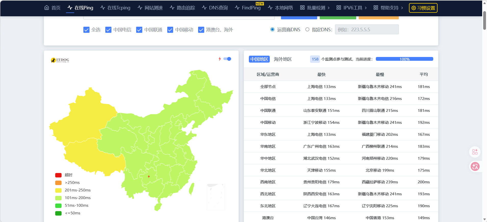The height and width of the screenshot is (222, 487).
Task: Open the 帮助支持 dropdown menu
Action: point(388,8)
